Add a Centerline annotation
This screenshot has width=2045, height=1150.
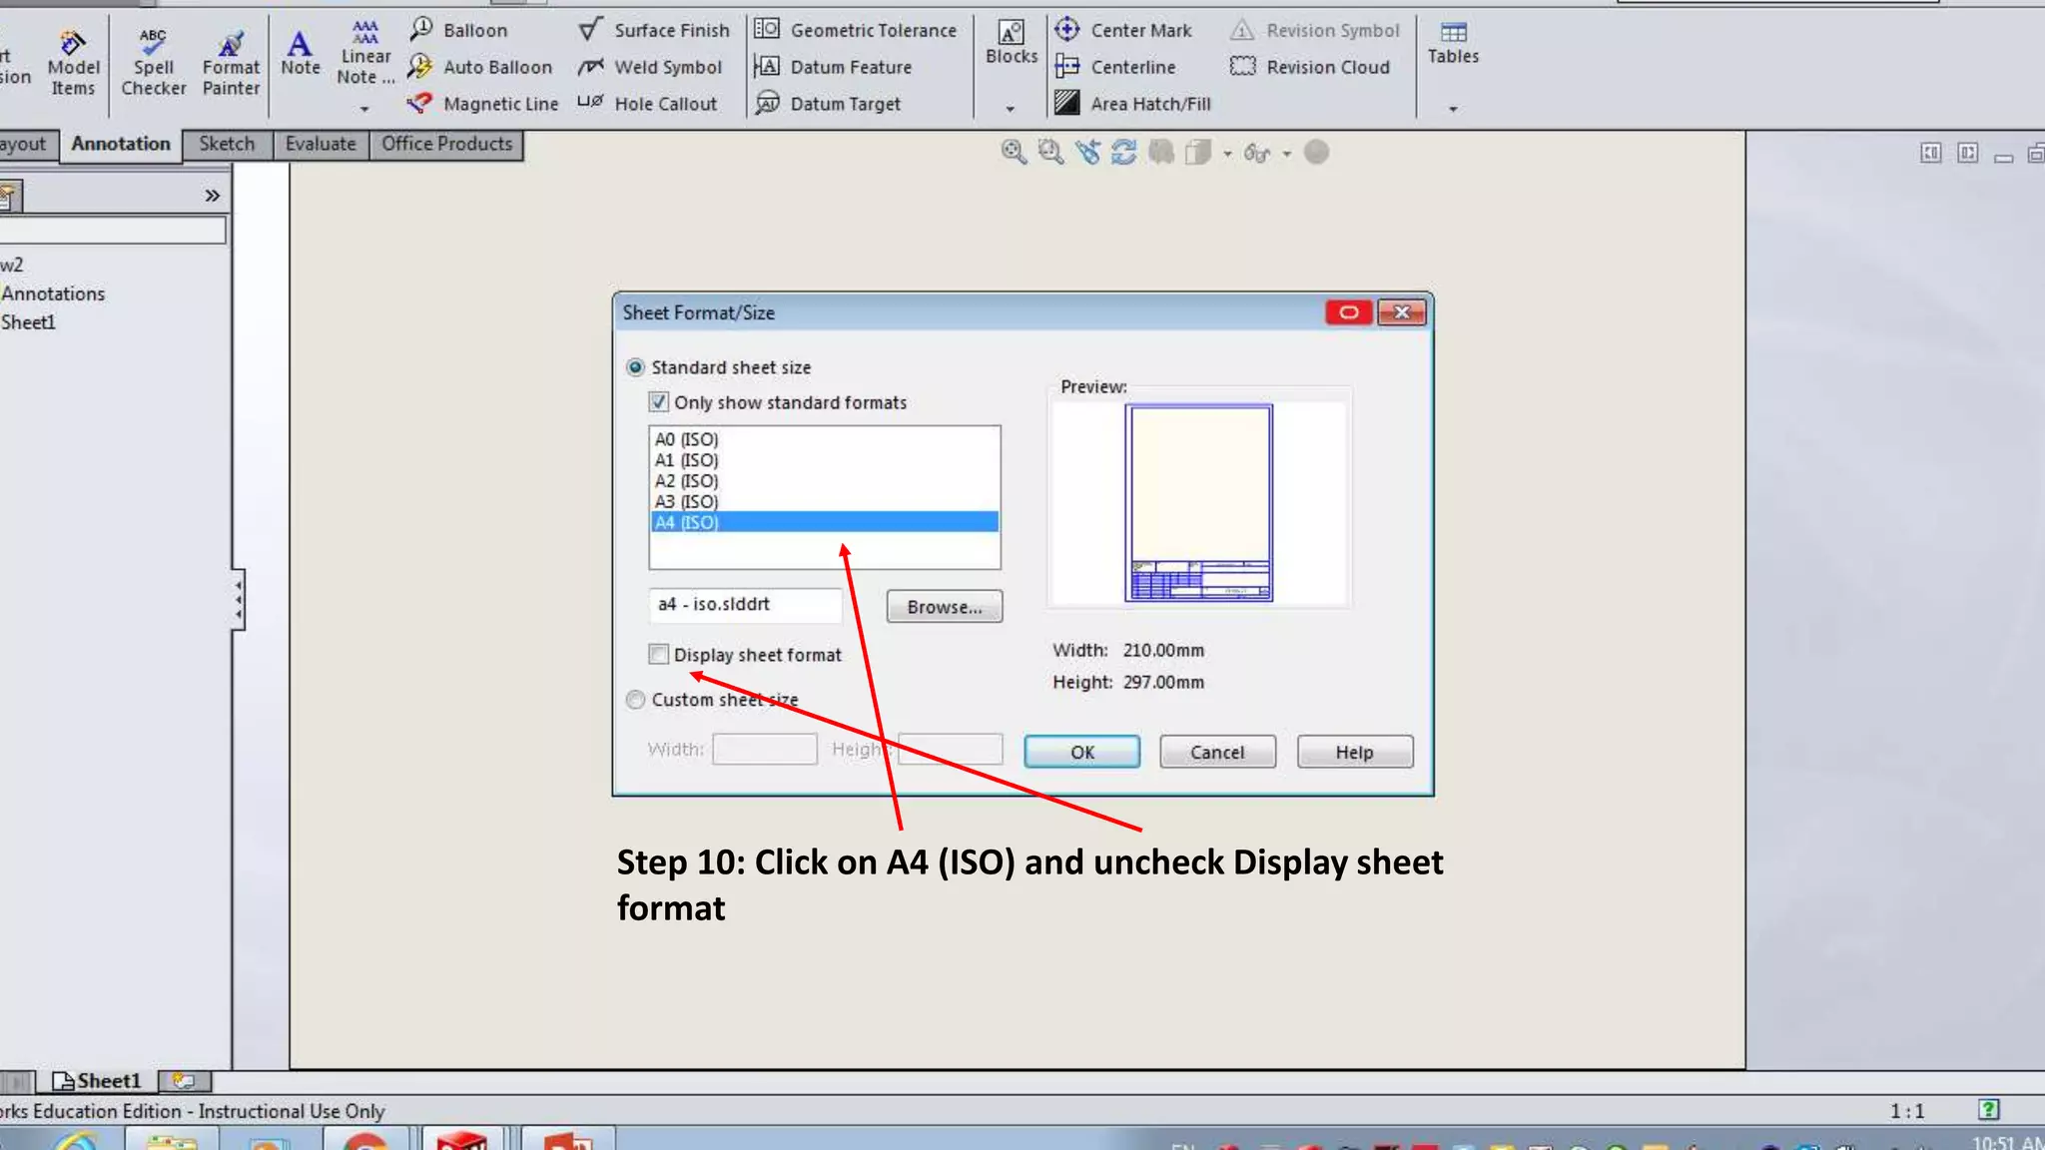[1115, 67]
